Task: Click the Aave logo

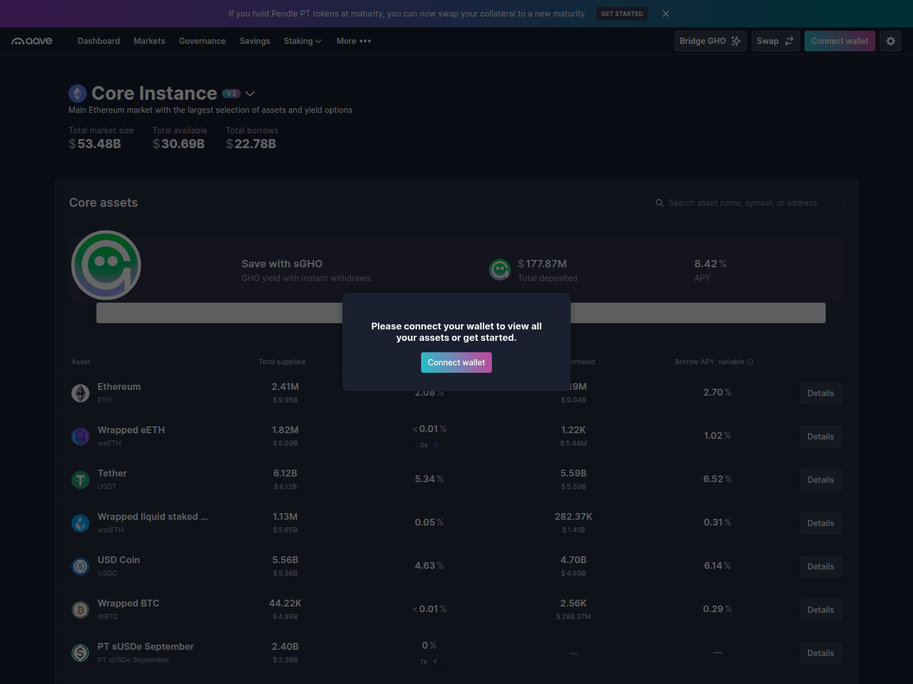Action: click(x=32, y=41)
